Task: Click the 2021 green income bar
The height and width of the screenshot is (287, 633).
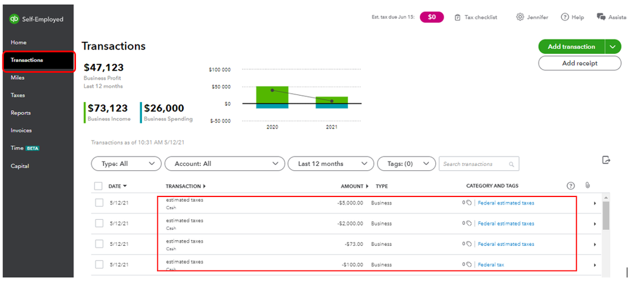Action: [331, 100]
